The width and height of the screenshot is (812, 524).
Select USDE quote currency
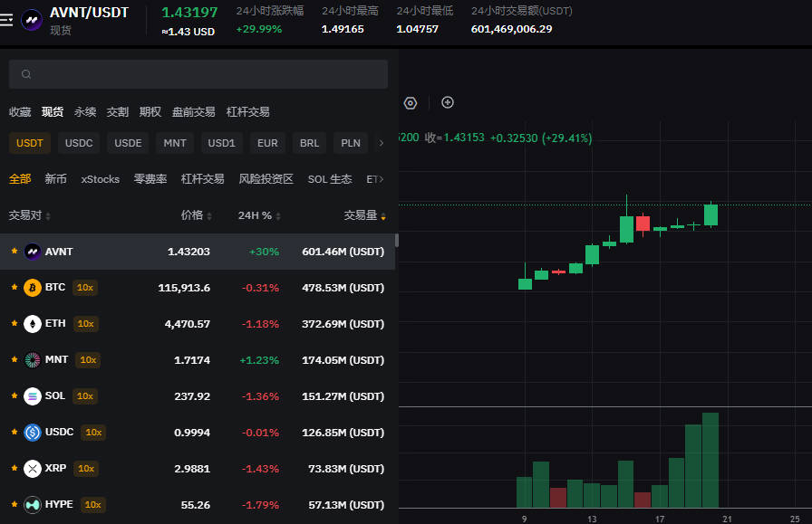(x=128, y=143)
